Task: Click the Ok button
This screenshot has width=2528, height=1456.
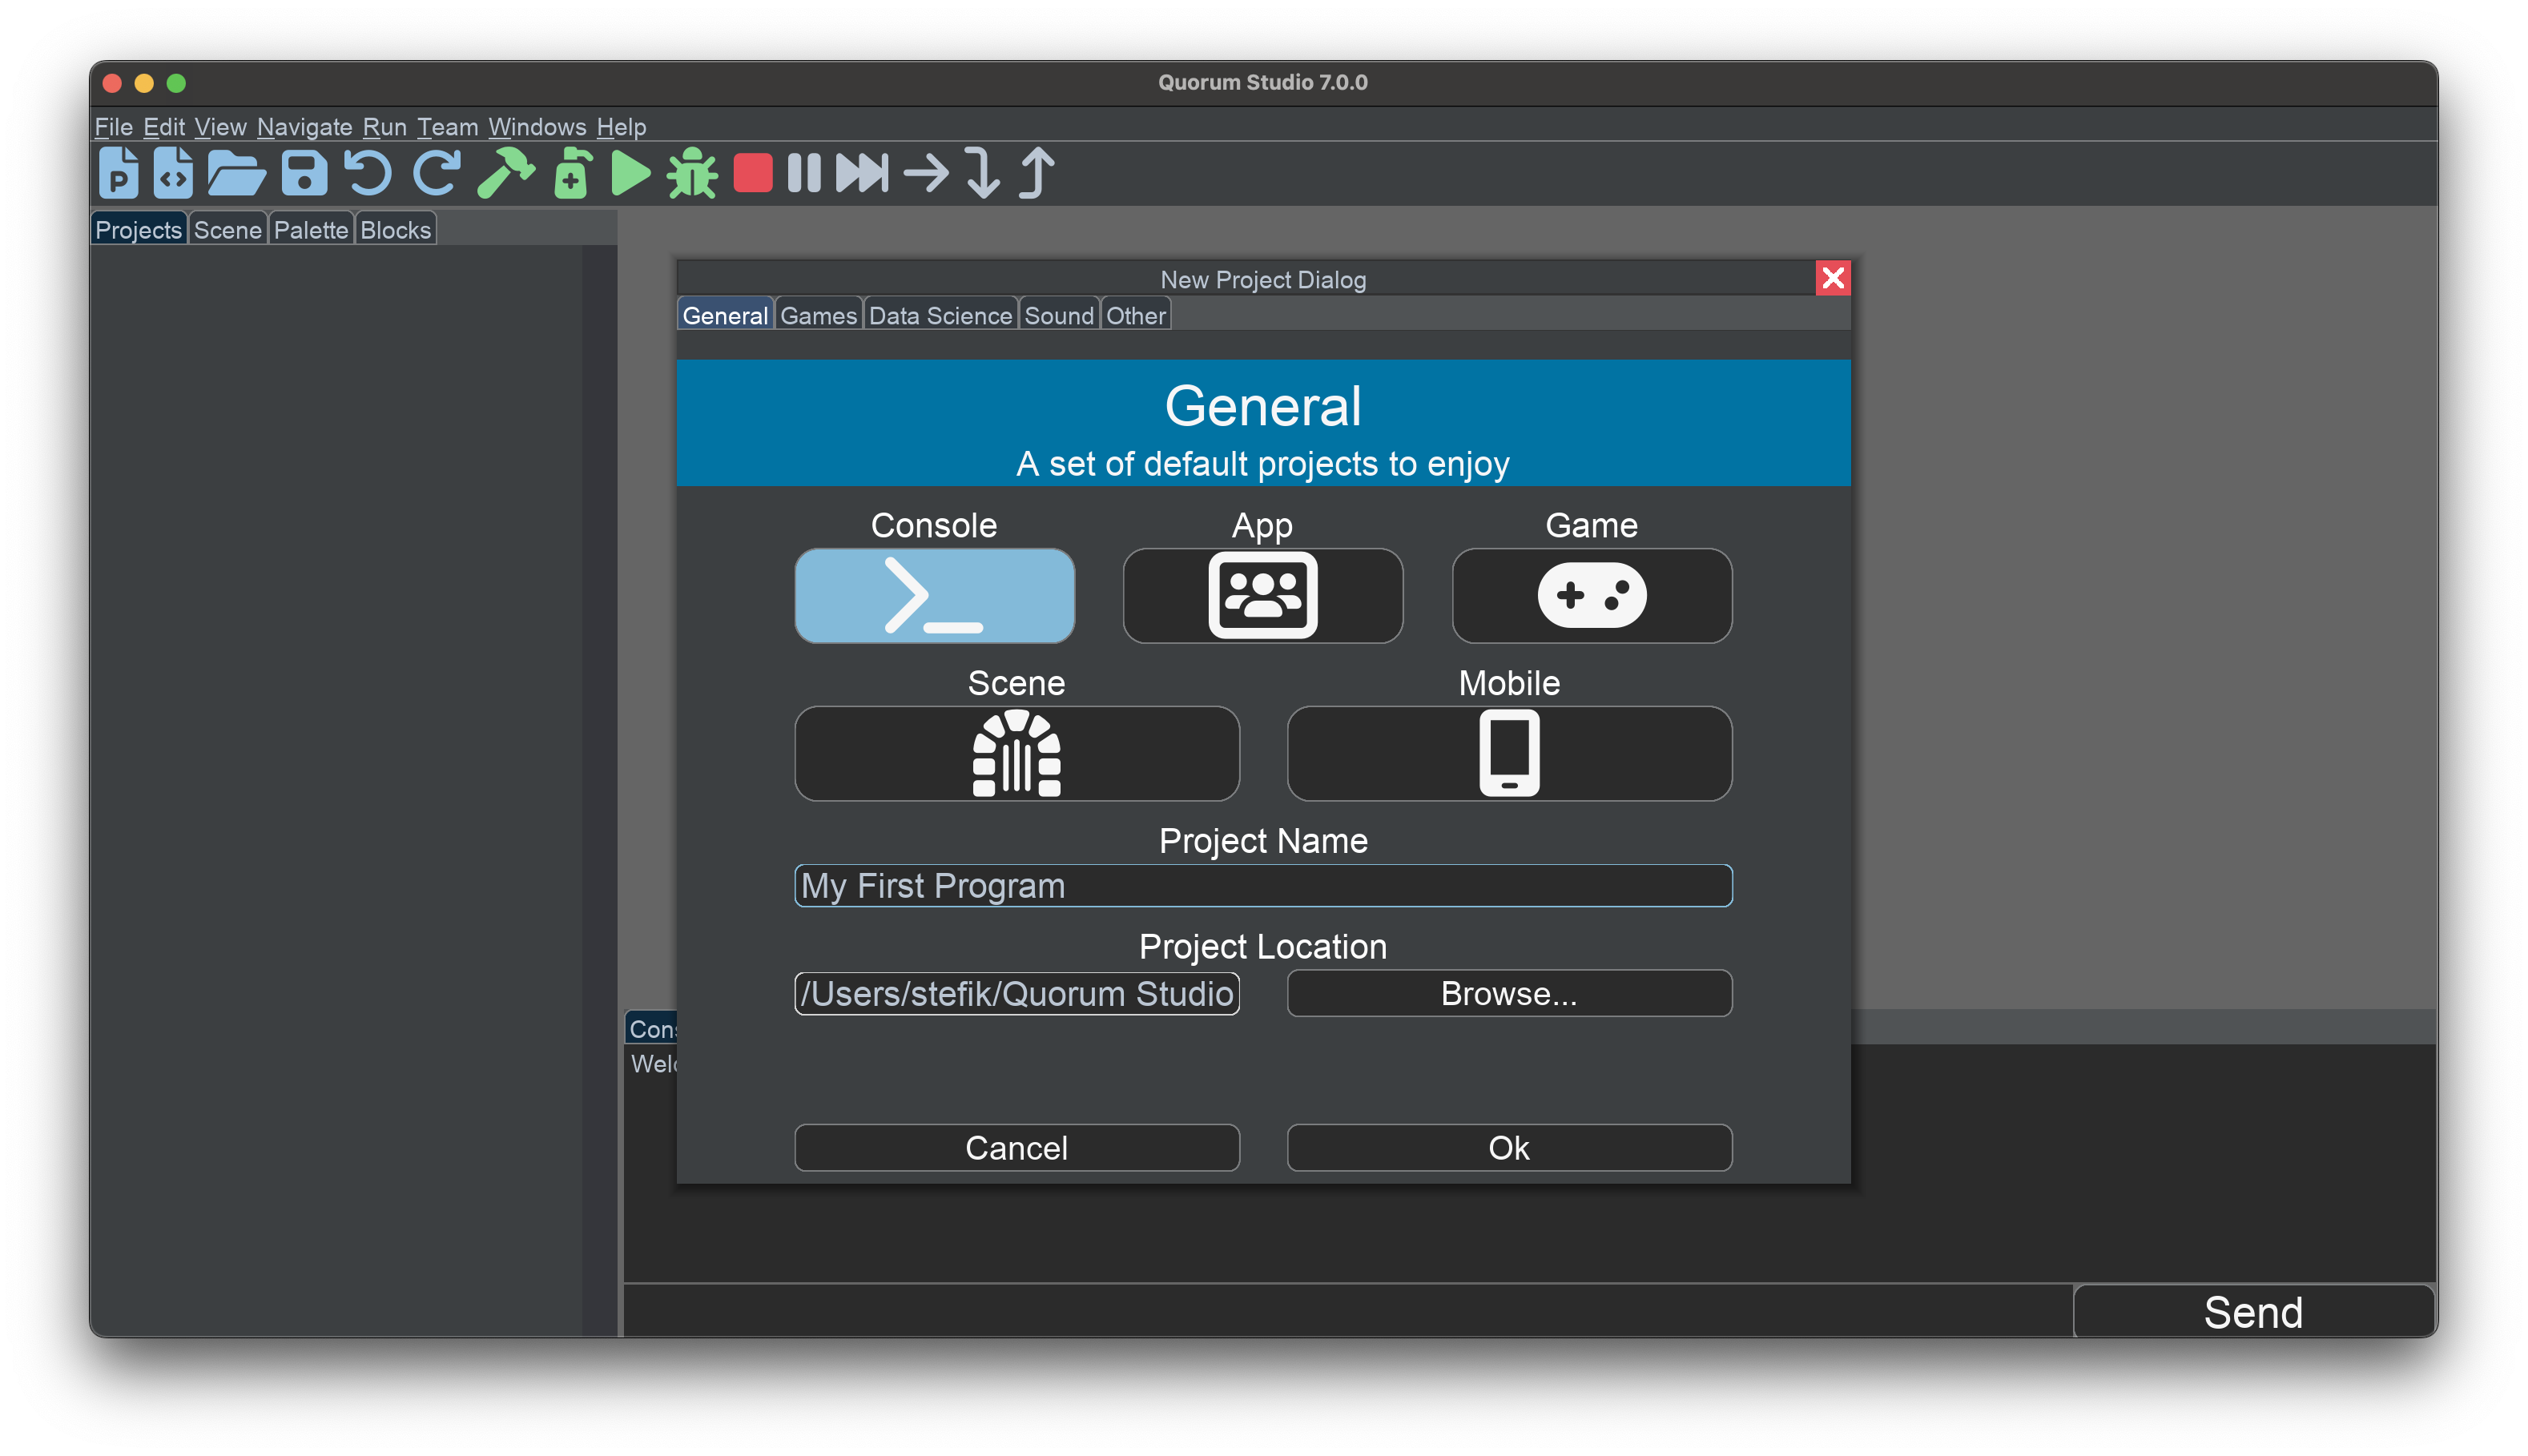Action: (x=1509, y=1147)
